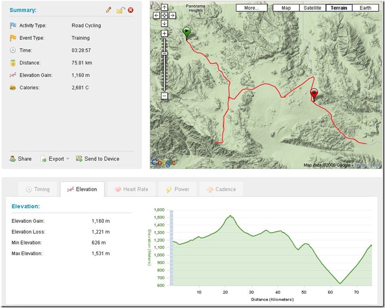This screenshot has width=385, height=308.
Task: Open the Heart Rate tab
Action: click(x=132, y=189)
